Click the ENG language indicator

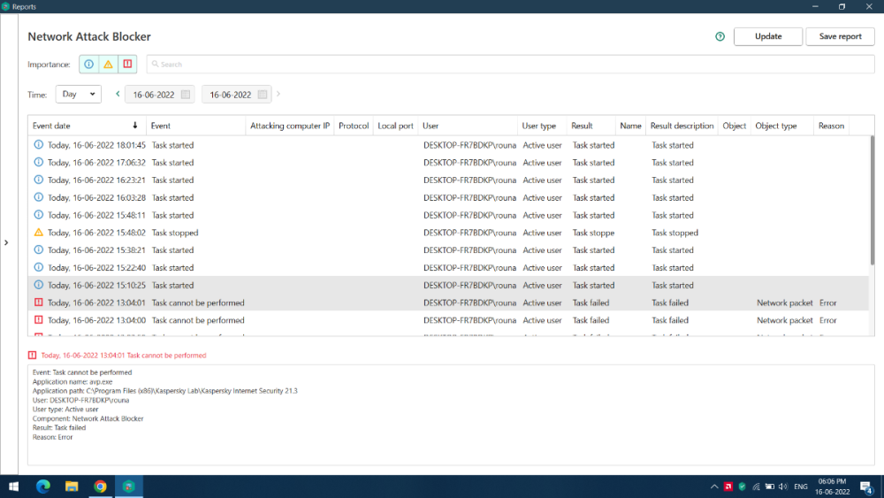801,487
